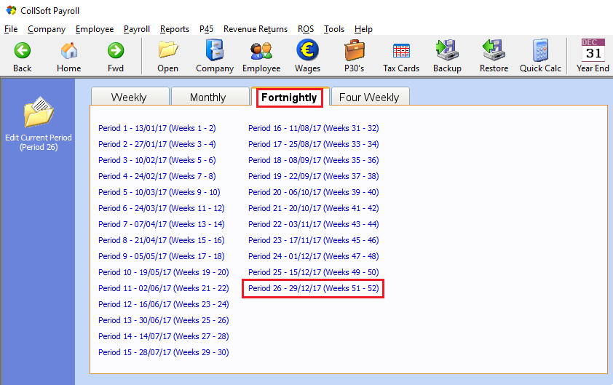Switch to the Weekly tab

tap(129, 98)
